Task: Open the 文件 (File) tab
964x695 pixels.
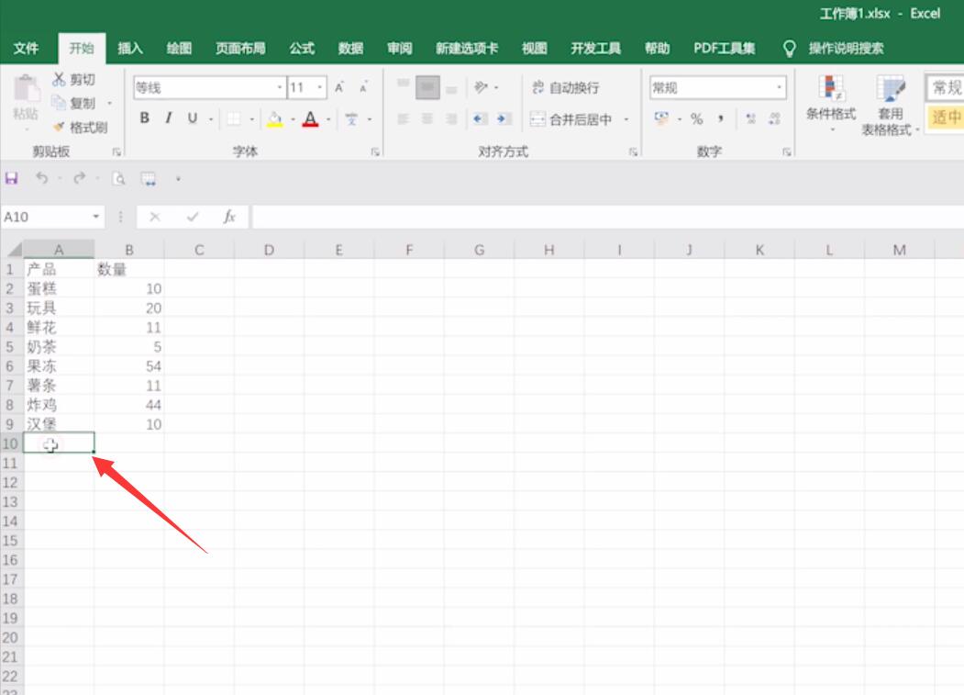Action: (x=26, y=49)
